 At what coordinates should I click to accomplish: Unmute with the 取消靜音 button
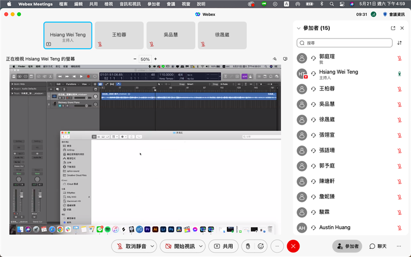point(130,246)
